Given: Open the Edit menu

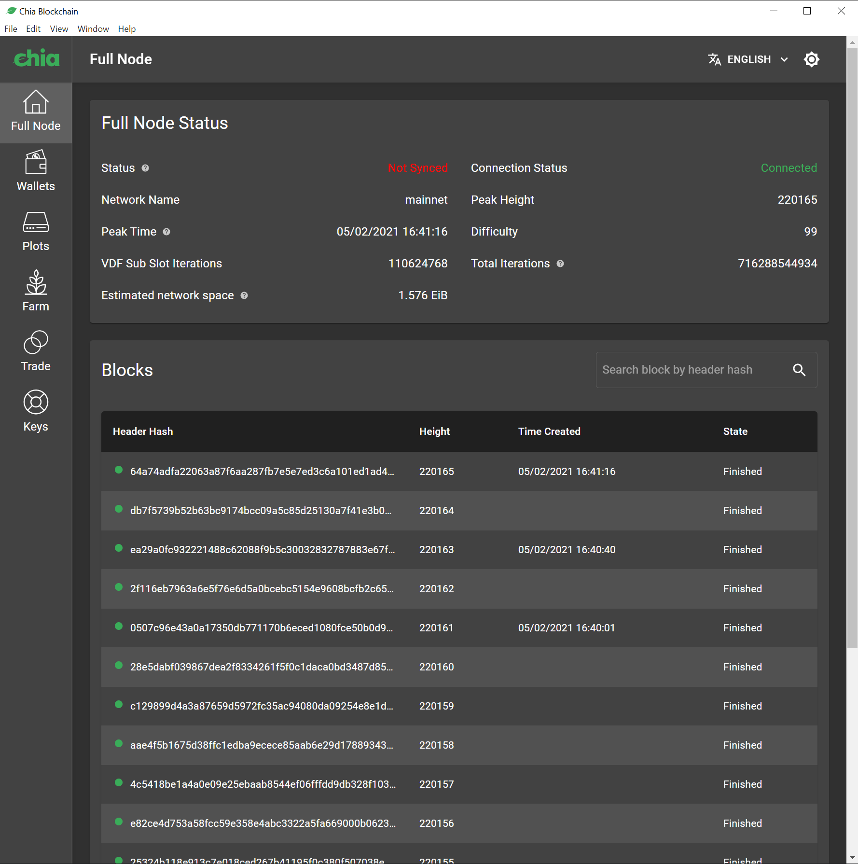Looking at the screenshot, I should coord(33,28).
